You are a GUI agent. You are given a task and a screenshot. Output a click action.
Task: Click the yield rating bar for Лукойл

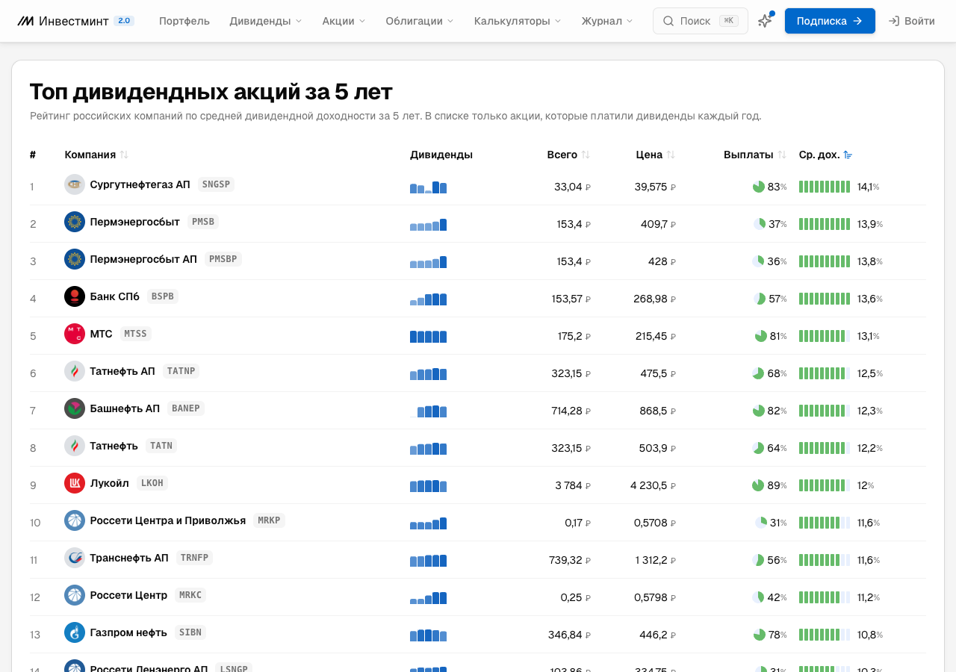click(x=825, y=485)
